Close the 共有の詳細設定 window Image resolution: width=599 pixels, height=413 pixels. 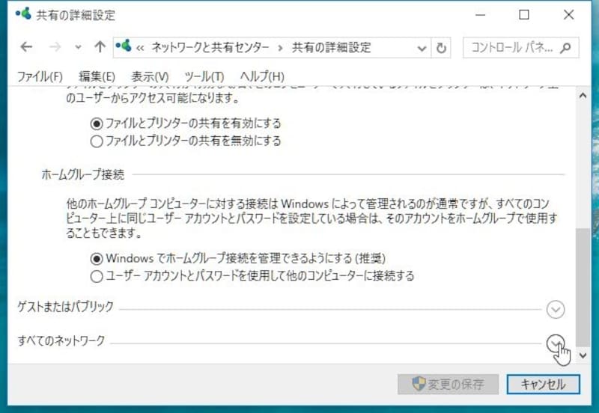tap(568, 15)
